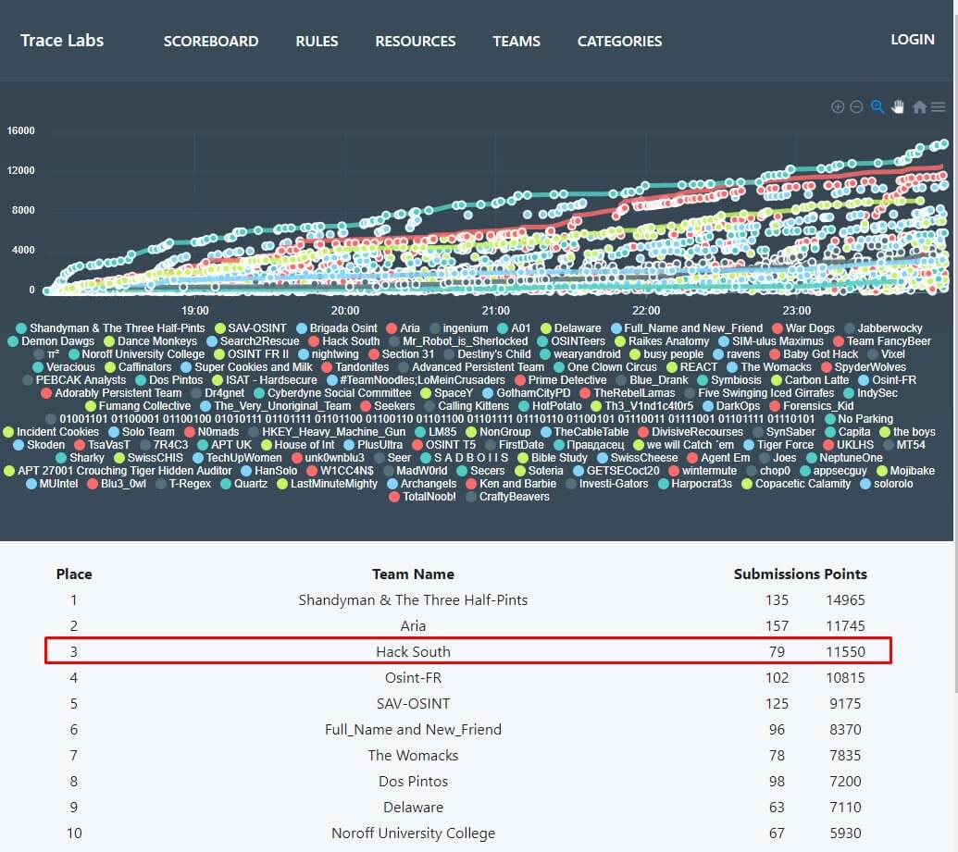The width and height of the screenshot is (958, 852).
Task: Open the chart hamburger export menu
Action: [938, 107]
